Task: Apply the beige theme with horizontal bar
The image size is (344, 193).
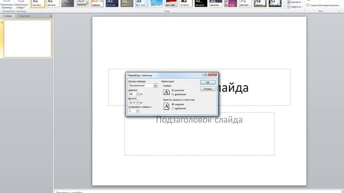Action: click(x=82, y=4)
